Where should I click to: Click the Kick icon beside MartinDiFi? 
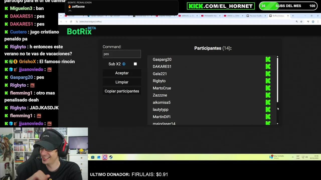(x=268, y=117)
